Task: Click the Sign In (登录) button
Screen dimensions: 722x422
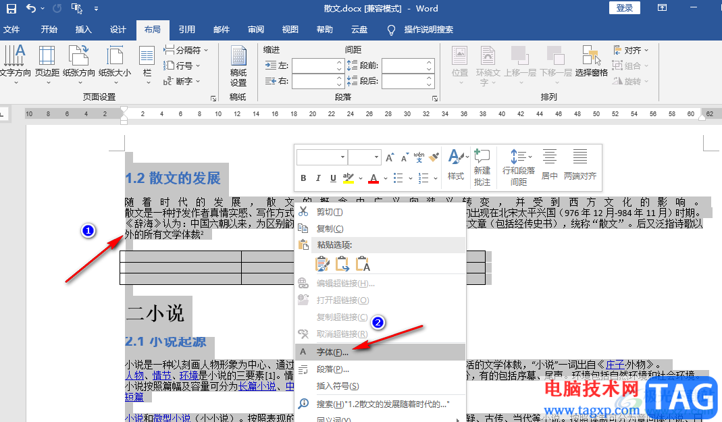Action: pos(624,8)
